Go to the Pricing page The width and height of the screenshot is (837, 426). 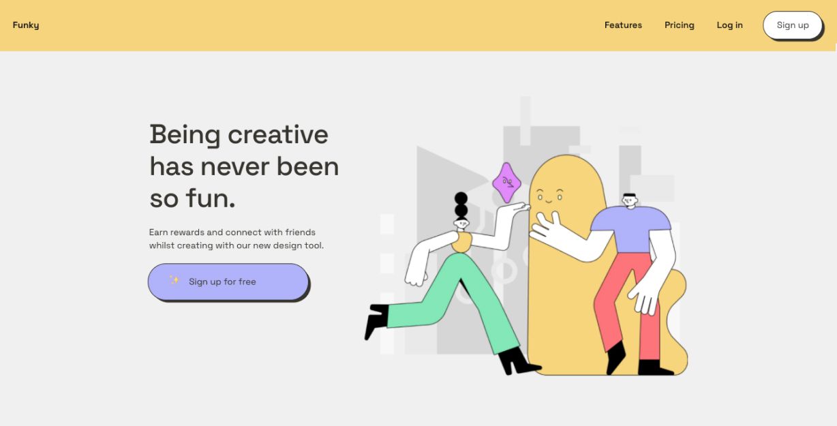tap(679, 25)
